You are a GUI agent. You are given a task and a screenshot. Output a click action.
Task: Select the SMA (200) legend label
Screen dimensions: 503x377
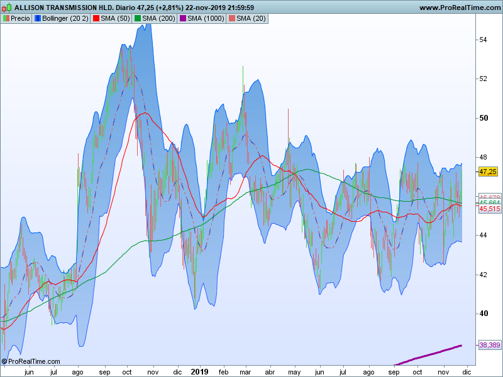[x=159, y=19]
